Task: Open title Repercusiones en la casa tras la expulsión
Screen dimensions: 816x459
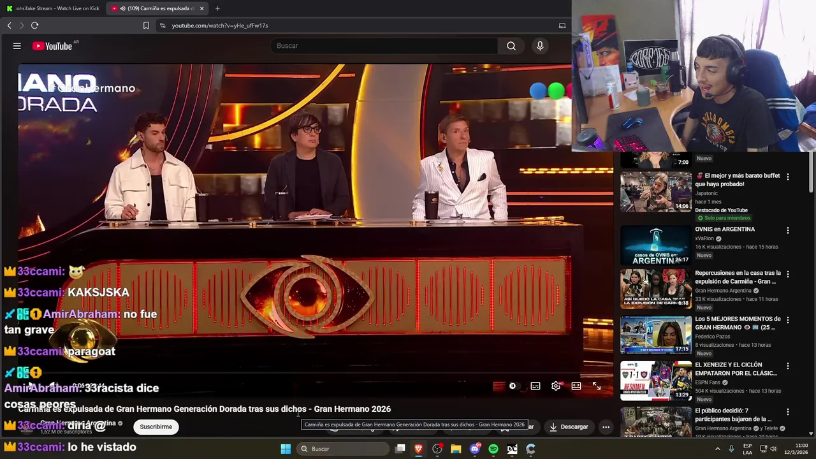Action: click(738, 277)
